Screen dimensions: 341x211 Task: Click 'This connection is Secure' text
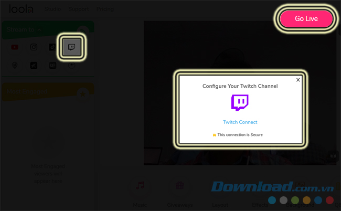pos(240,135)
